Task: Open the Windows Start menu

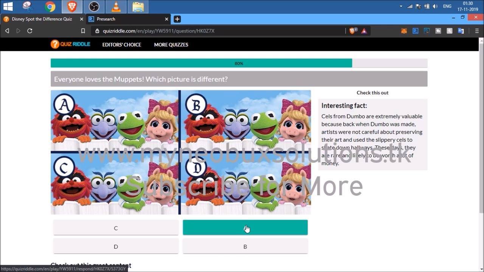Action: click(8, 6)
